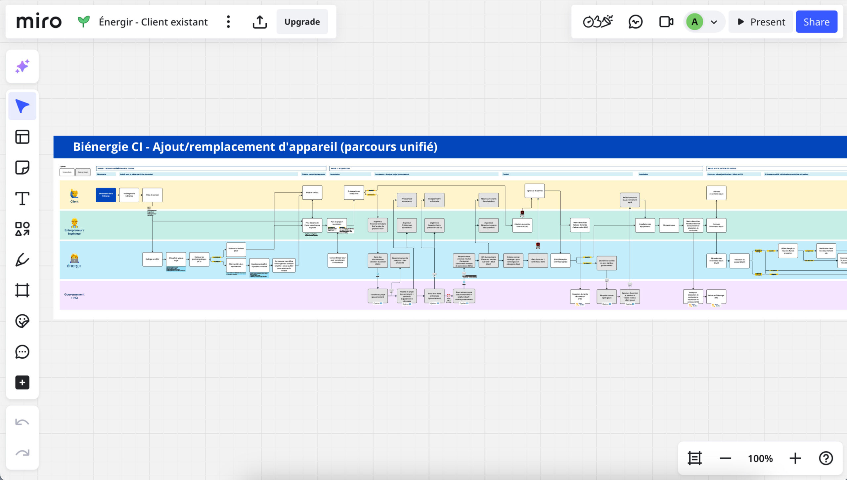
Task: Open stickers and emojis tool
Action: (22, 321)
